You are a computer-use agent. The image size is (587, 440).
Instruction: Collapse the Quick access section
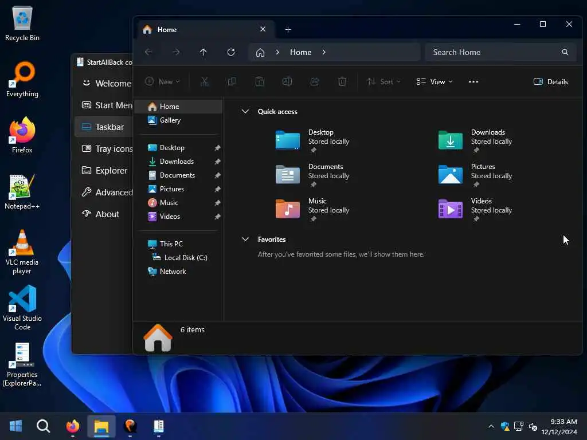click(x=245, y=112)
